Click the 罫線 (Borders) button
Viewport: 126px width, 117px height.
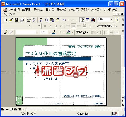click(82, 32)
